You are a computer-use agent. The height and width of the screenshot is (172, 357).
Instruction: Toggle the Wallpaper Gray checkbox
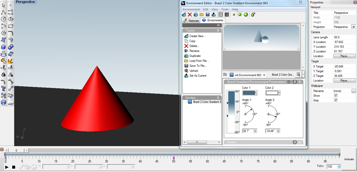336,100
